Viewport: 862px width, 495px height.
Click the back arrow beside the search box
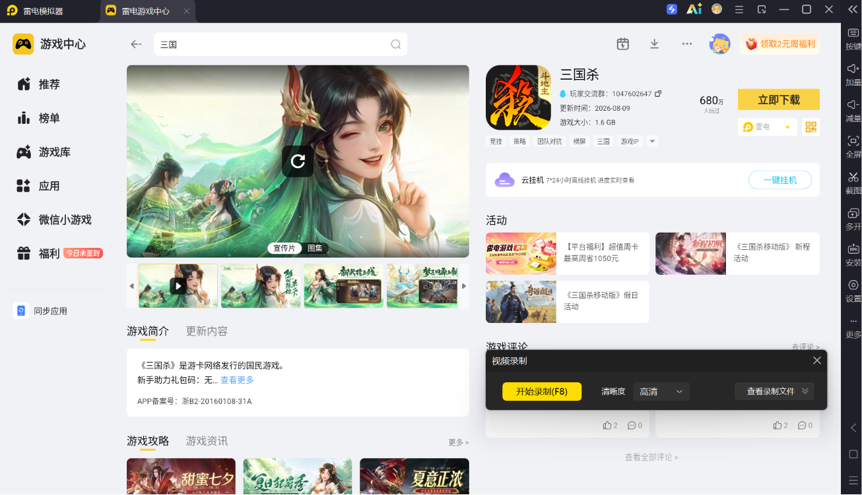click(136, 44)
